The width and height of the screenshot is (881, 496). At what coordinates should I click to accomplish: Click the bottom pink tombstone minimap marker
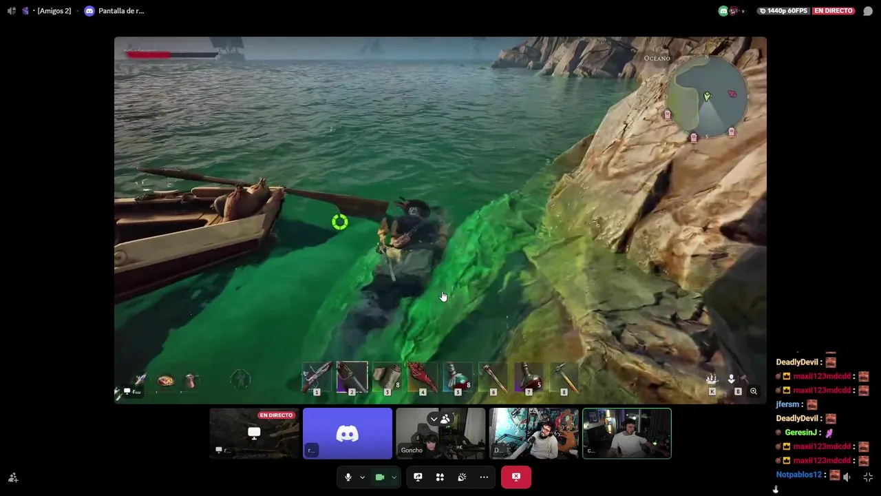(693, 138)
